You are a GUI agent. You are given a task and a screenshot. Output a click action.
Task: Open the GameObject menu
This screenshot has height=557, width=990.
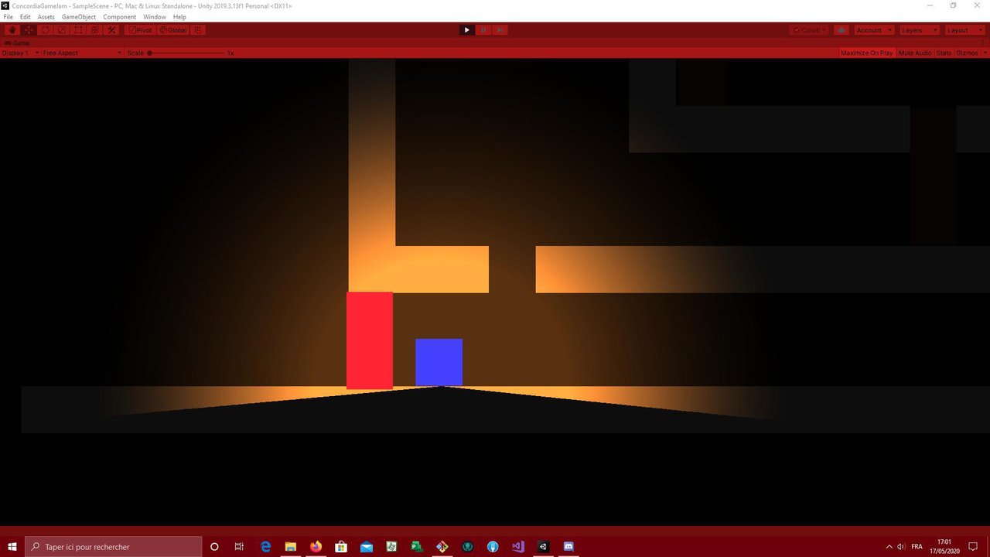coord(78,17)
